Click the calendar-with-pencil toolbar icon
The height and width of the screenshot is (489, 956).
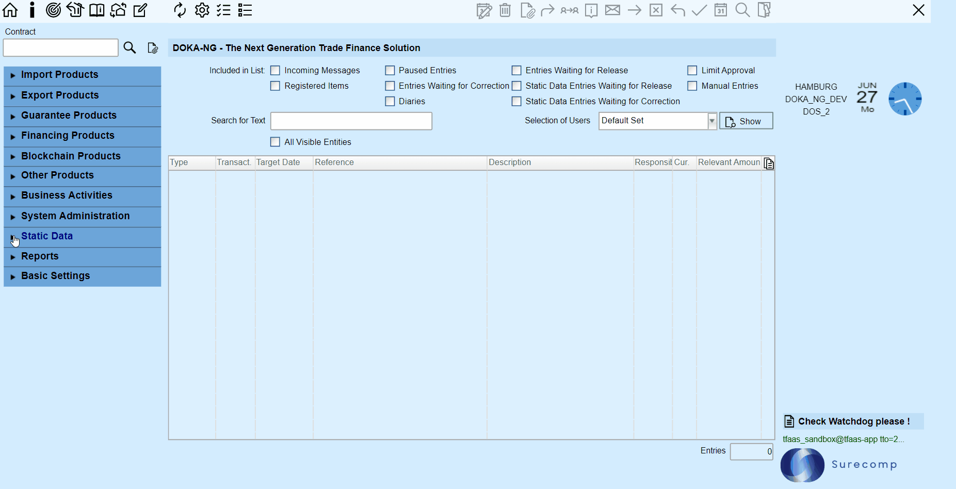tap(484, 10)
